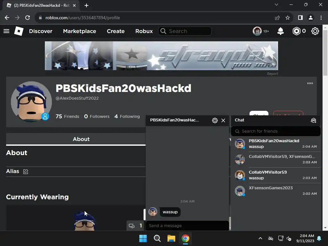Image resolution: width=328 pixels, height=246 pixels.
Task: View the 75 Friends list
Action: (67, 116)
